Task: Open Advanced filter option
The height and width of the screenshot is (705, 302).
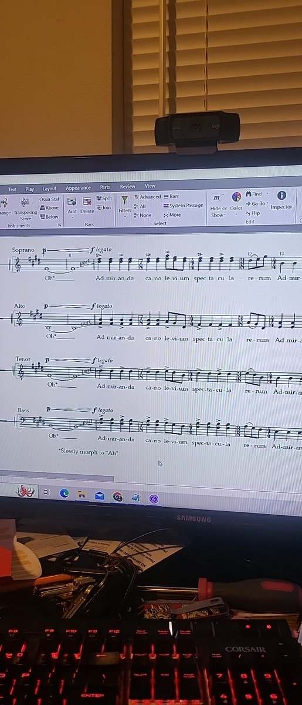Action: click(x=147, y=197)
